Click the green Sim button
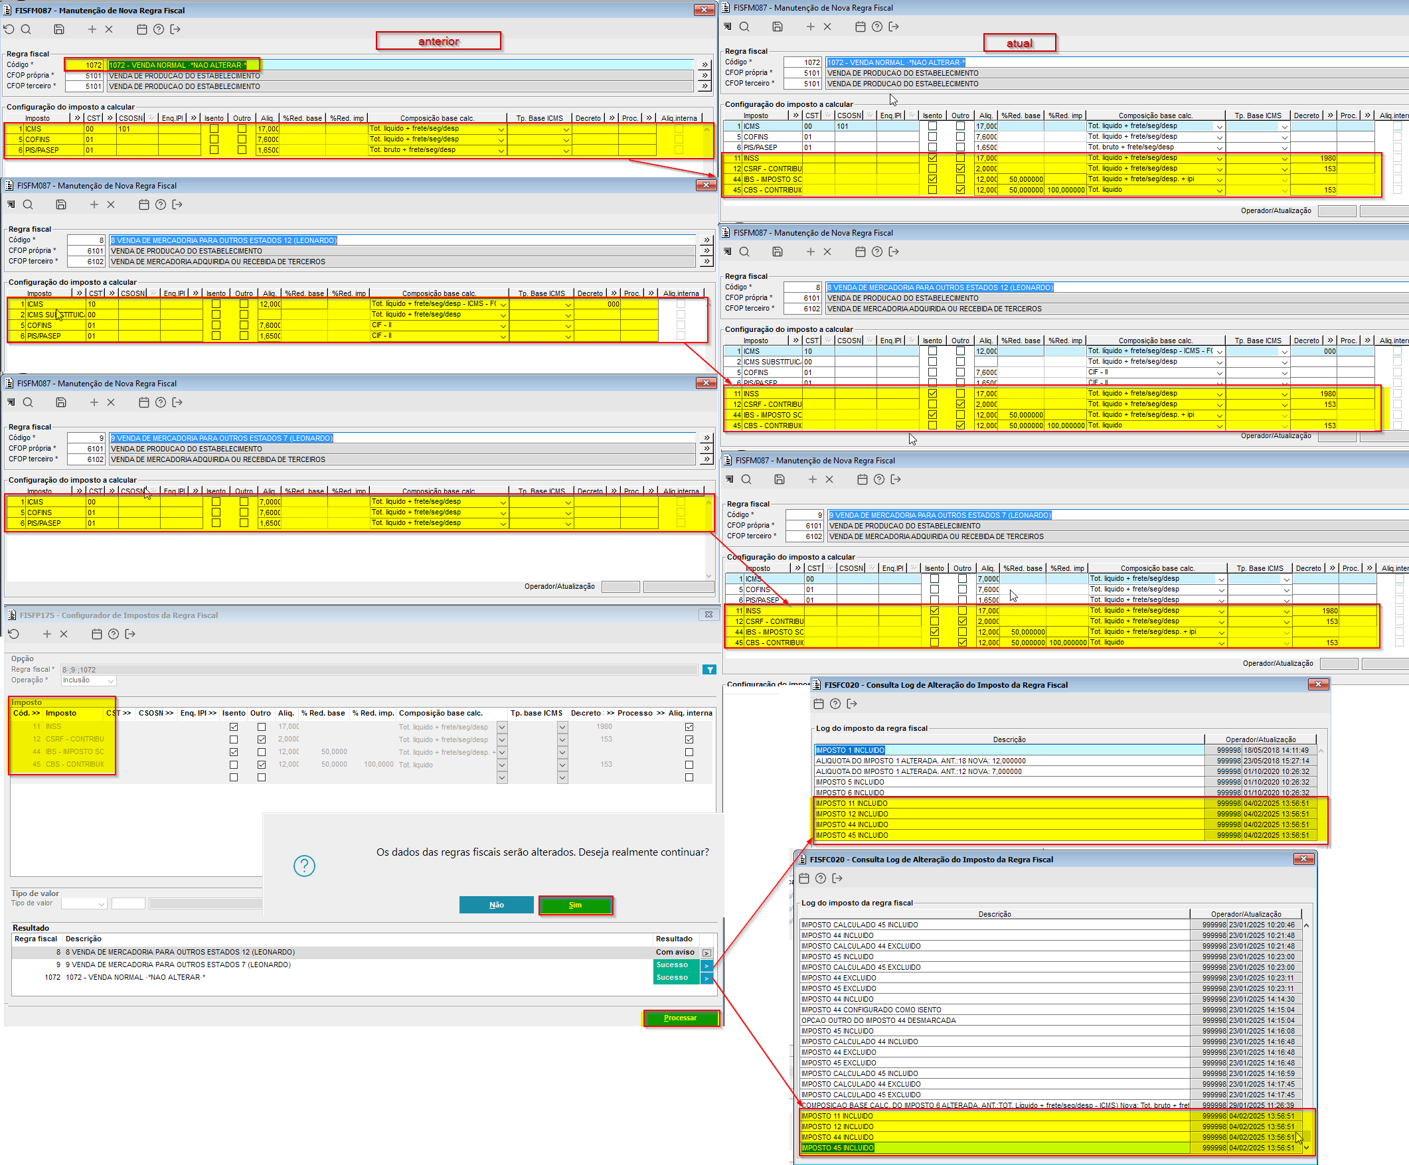The image size is (1409, 1165). tap(575, 905)
